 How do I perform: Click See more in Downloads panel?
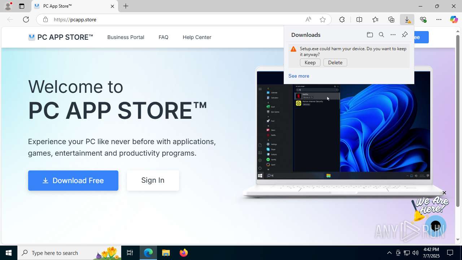click(x=299, y=76)
